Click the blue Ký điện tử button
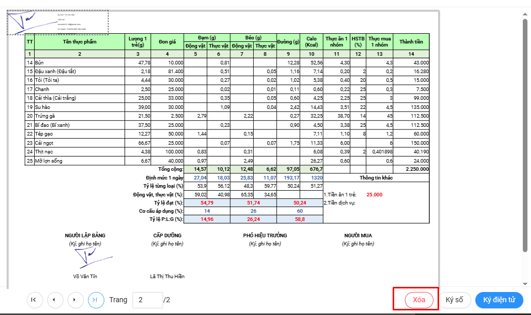The height and width of the screenshot is (315, 531). coord(499,300)
